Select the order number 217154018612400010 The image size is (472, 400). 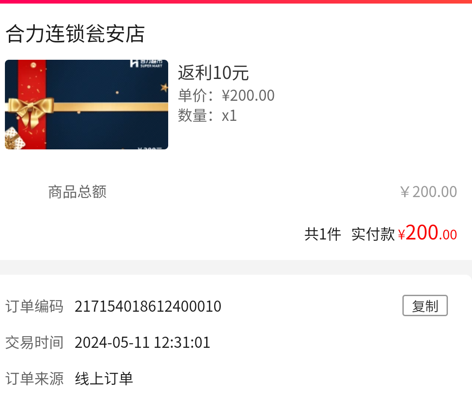tap(148, 306)
